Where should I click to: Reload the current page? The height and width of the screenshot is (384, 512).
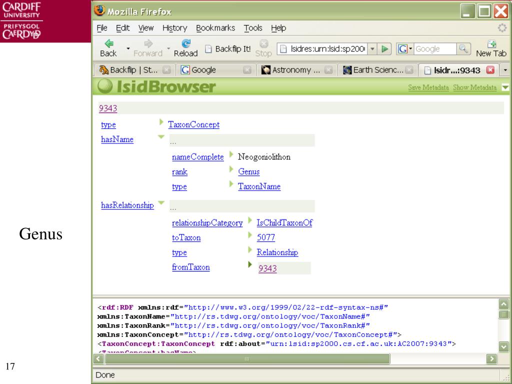[185, 48]
